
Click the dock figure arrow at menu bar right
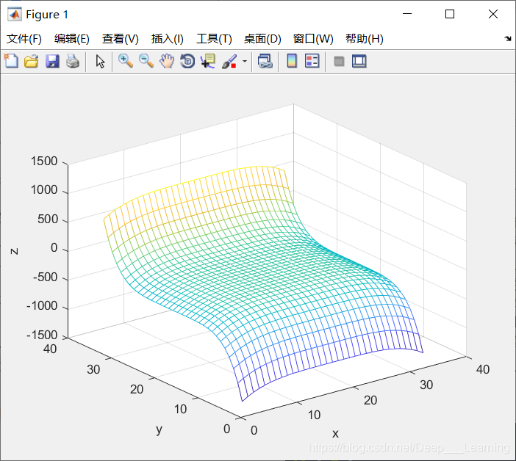click(508, 39)
